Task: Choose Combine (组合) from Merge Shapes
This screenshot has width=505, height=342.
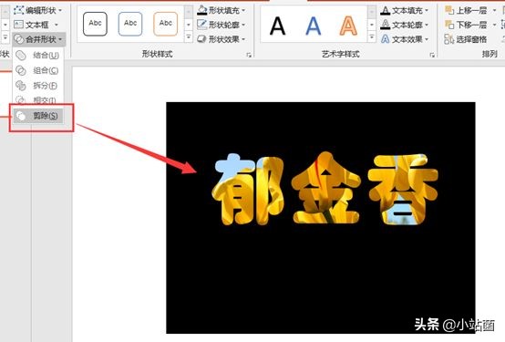Action: [x=38, y=70]
